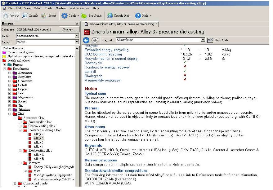
Task: Collapse the Zinc folder node
Action: [x=10, y=114]
